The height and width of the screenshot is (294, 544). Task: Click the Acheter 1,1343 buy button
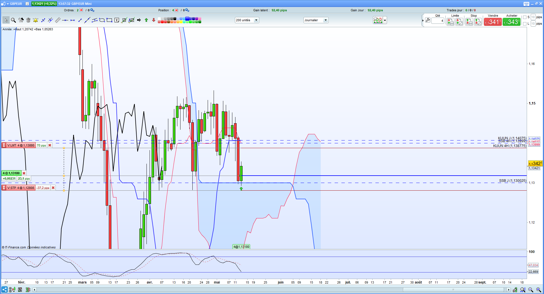pyautogui.click(x=511, y=22)
